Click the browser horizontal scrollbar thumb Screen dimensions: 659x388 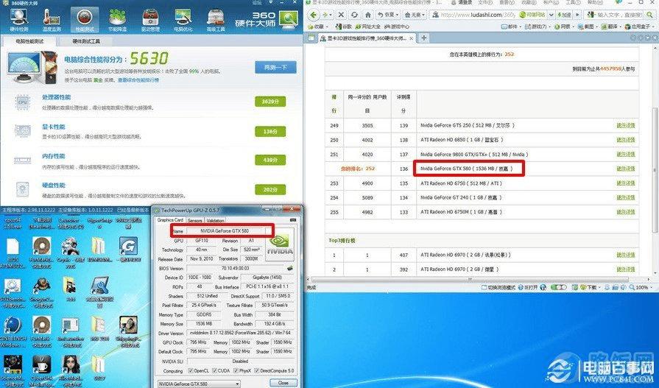470,280
